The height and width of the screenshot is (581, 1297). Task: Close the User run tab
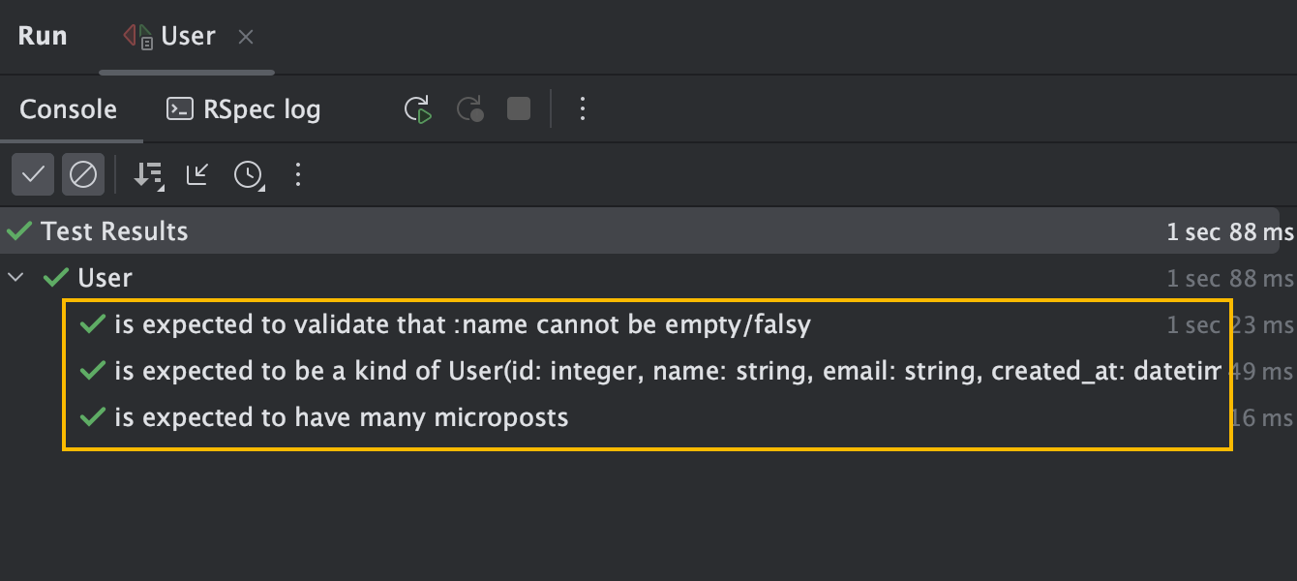(x=246, y=37)
